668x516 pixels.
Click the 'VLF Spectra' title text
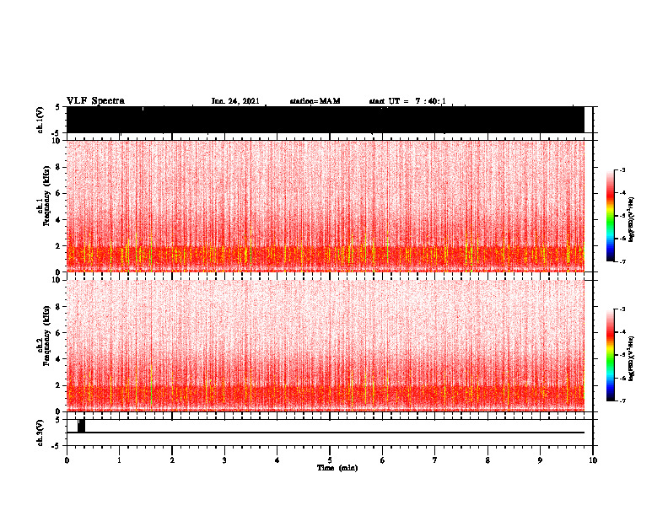(x=95, y=101)
